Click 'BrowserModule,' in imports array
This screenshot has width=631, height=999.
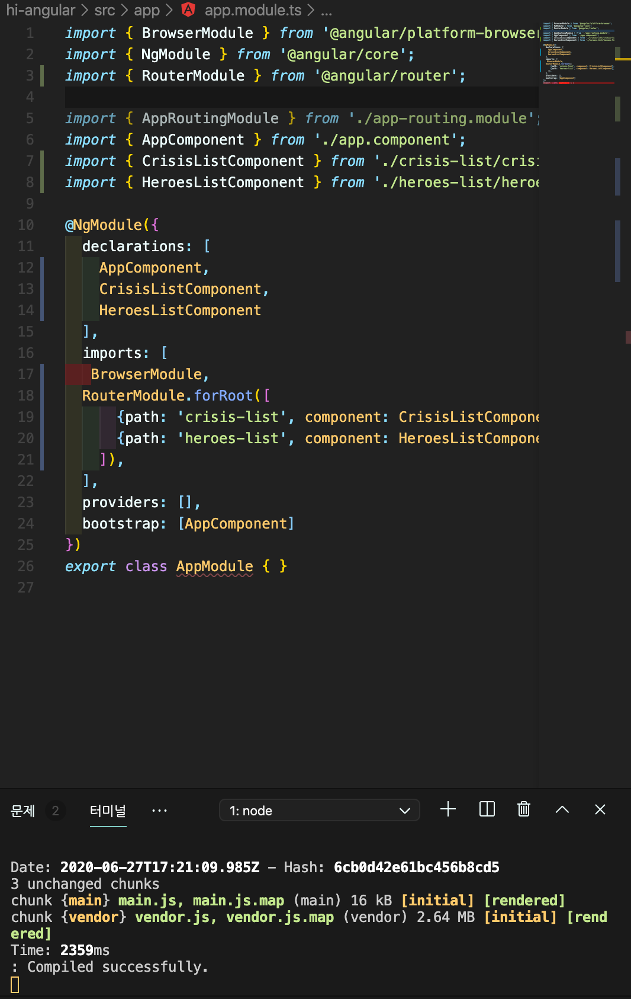coord(150,374)
